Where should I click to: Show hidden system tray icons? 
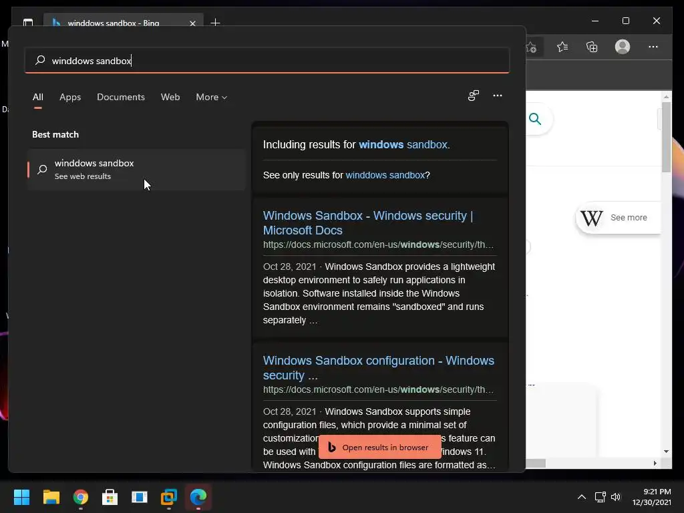[582, 497]
